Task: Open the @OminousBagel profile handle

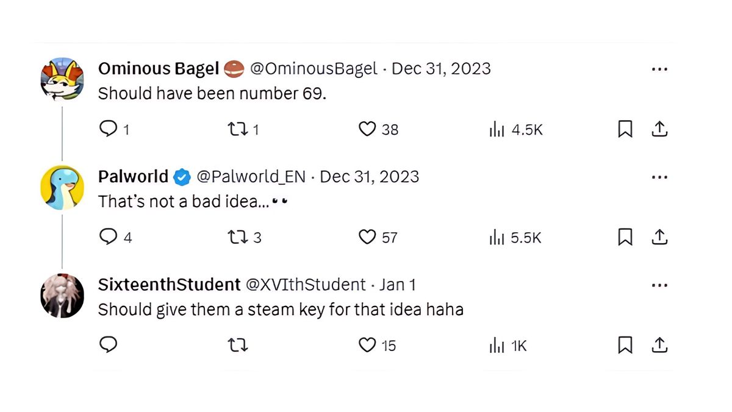Action: [x=314, y=69]
